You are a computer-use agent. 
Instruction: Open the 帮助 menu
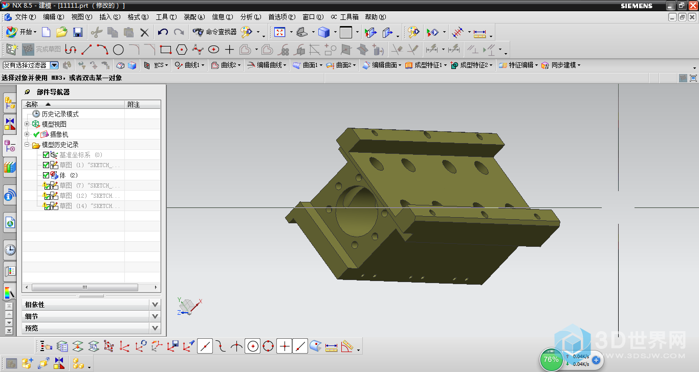click(376, 17)
